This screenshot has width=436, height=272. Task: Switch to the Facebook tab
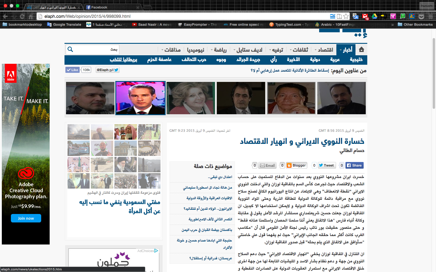(112, 7)
